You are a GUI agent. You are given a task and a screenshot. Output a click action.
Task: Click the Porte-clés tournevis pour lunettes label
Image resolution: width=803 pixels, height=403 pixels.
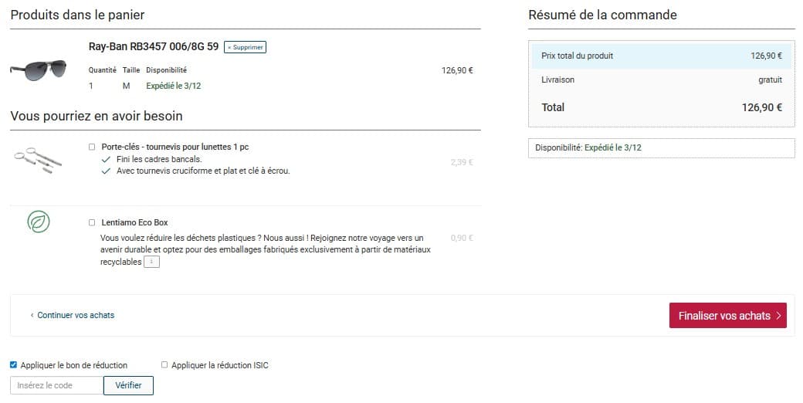(174, 147)
